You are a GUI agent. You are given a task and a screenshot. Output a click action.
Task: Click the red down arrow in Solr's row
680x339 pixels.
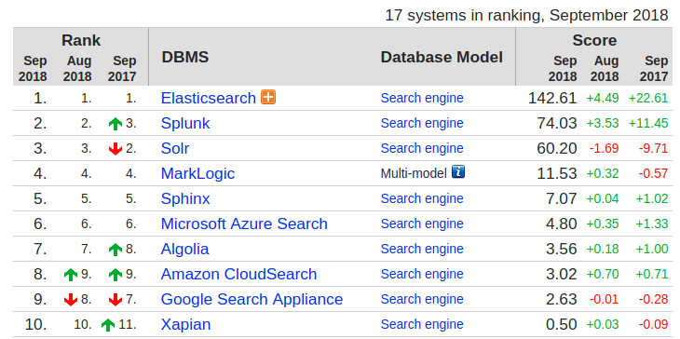116,149
